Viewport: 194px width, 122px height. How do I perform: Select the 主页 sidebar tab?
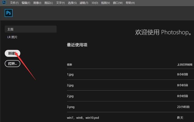click(x=31, y=29)
